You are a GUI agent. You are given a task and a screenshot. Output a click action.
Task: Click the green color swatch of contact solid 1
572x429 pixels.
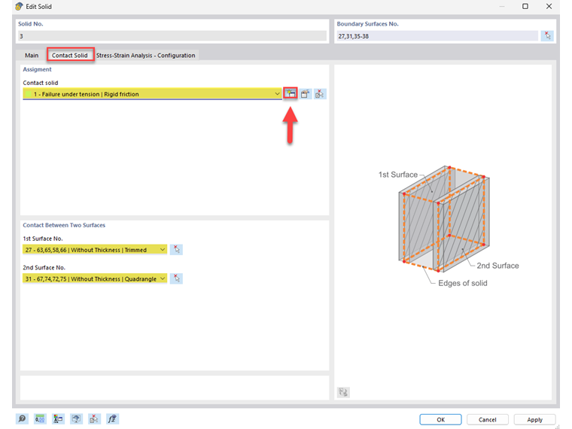28,94
